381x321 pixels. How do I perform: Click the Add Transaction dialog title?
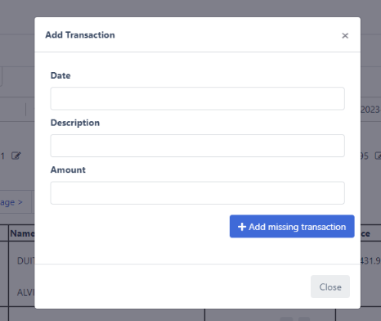point(80,35)
